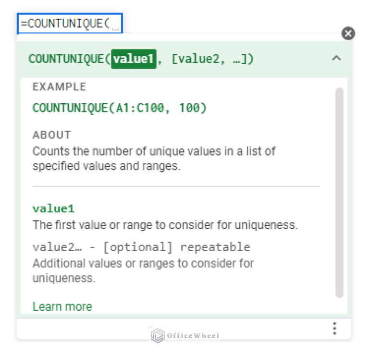Click the [value2, …] argument in syntax
369x354 pixels.
click(x=212, y=59)
